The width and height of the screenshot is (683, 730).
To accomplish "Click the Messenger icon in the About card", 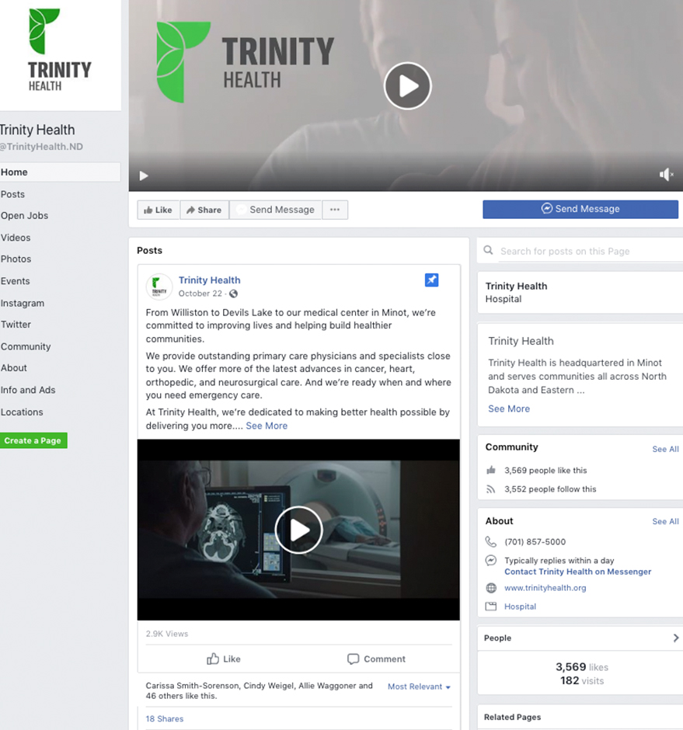I will [491, 561].
